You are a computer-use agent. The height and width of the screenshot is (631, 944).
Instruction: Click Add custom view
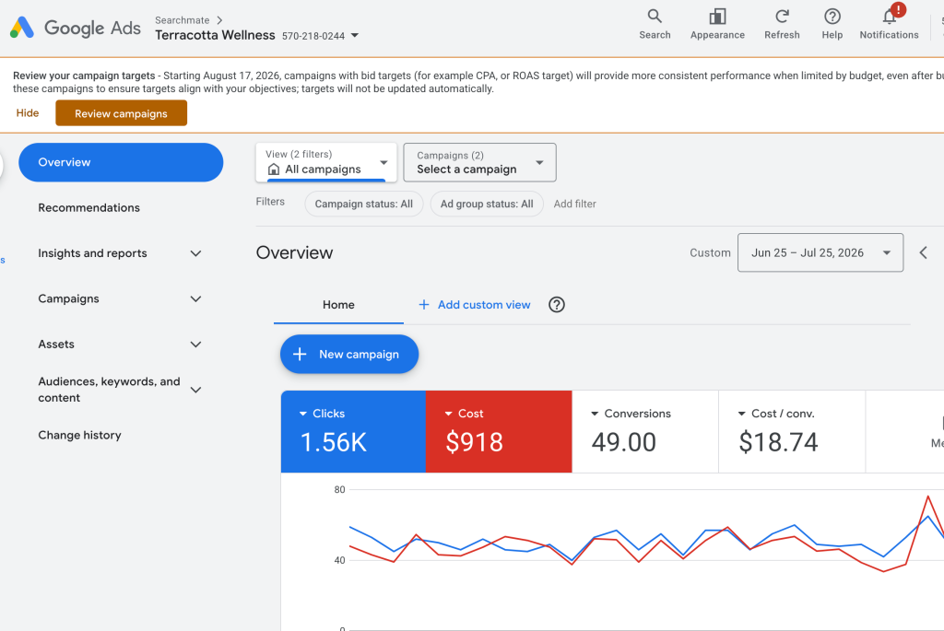coord(475,305)
